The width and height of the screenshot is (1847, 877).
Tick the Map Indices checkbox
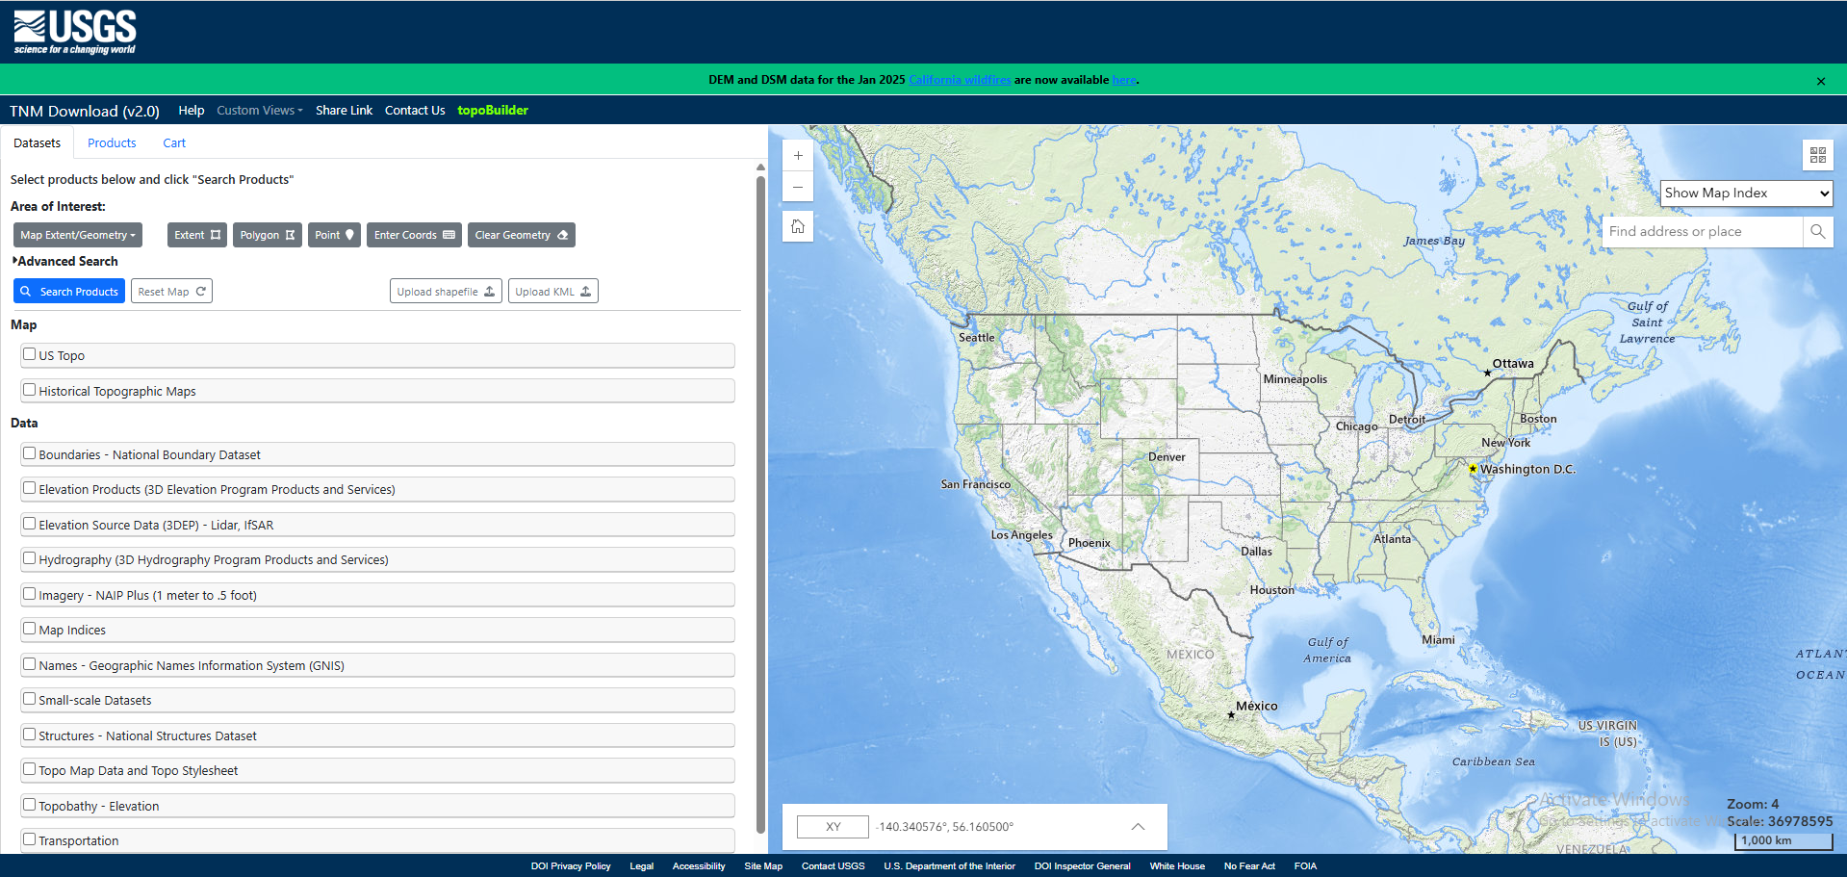pyautogui.click(x=30, y=629)
